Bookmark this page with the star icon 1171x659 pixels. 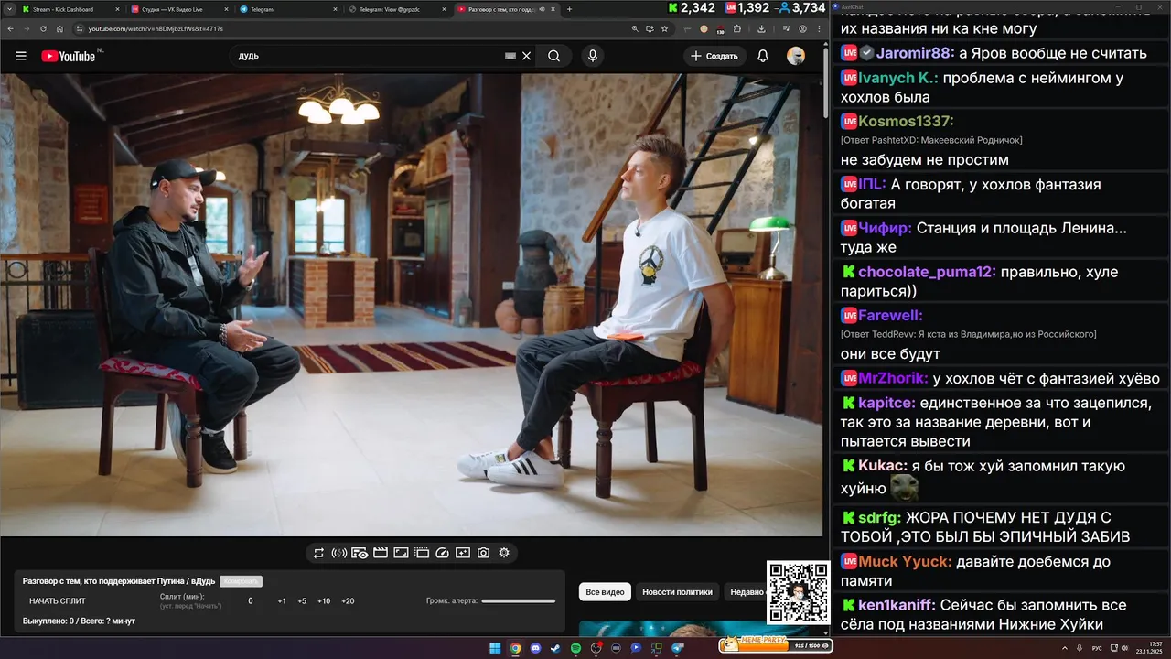coord(665,28)
